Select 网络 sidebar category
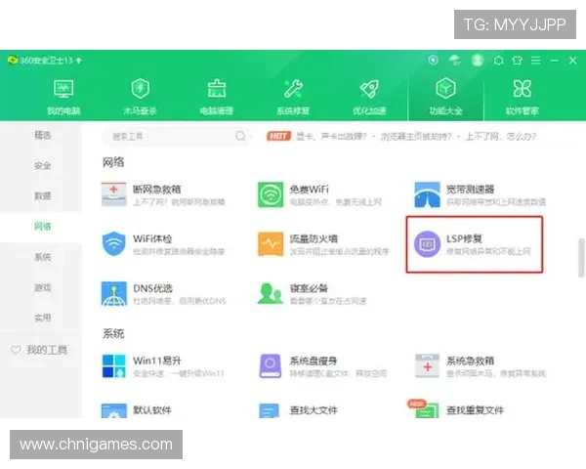 point(42,227)
